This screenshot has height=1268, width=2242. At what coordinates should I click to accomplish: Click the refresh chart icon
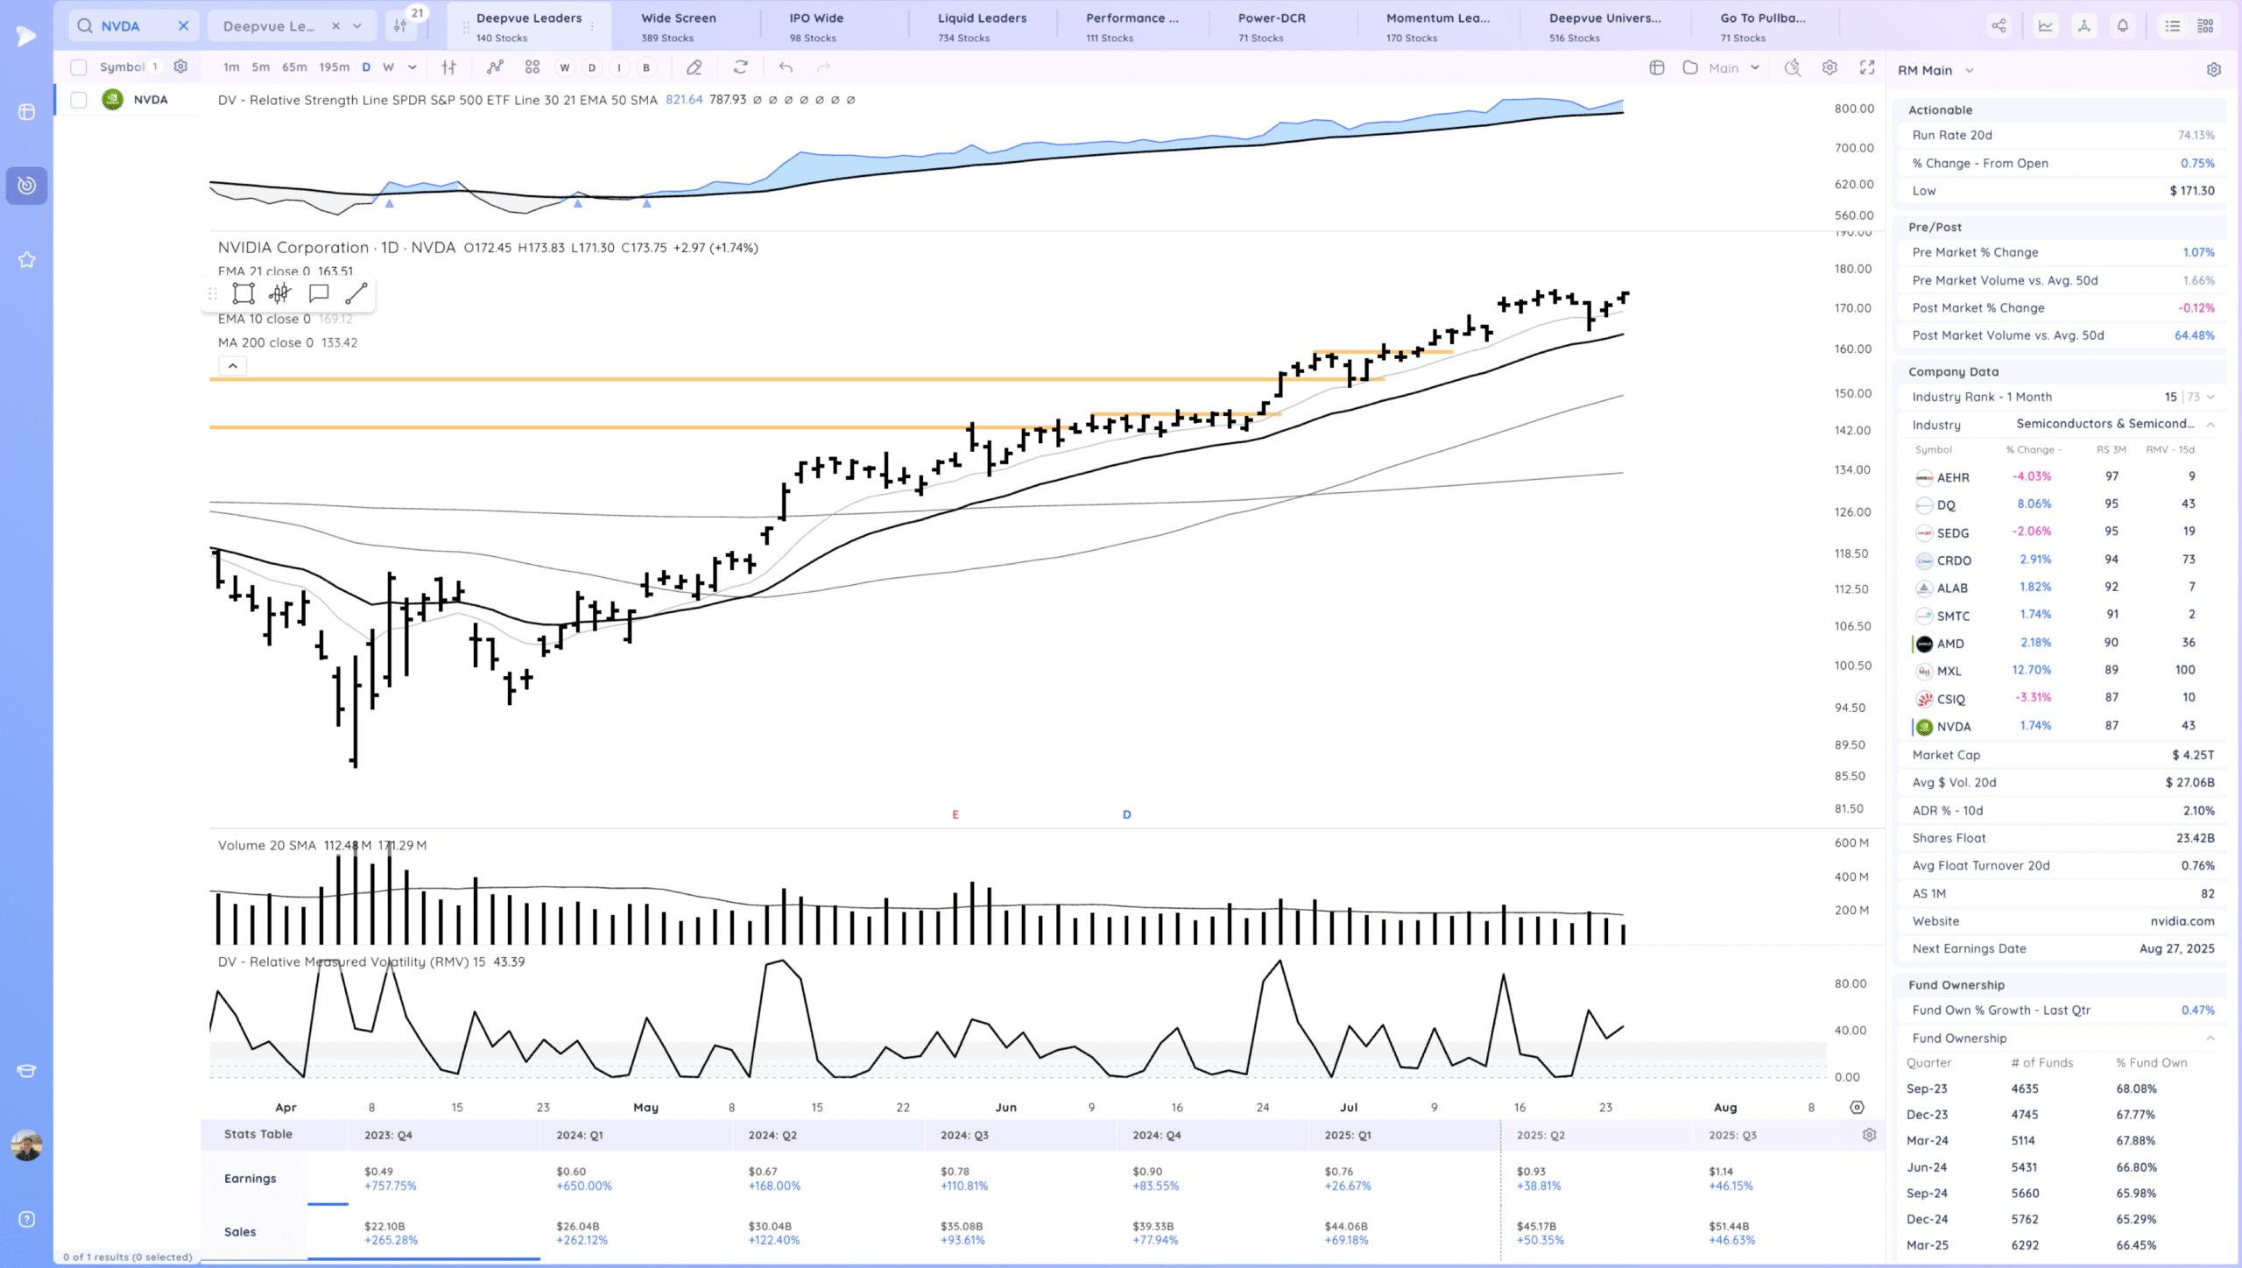741,67
